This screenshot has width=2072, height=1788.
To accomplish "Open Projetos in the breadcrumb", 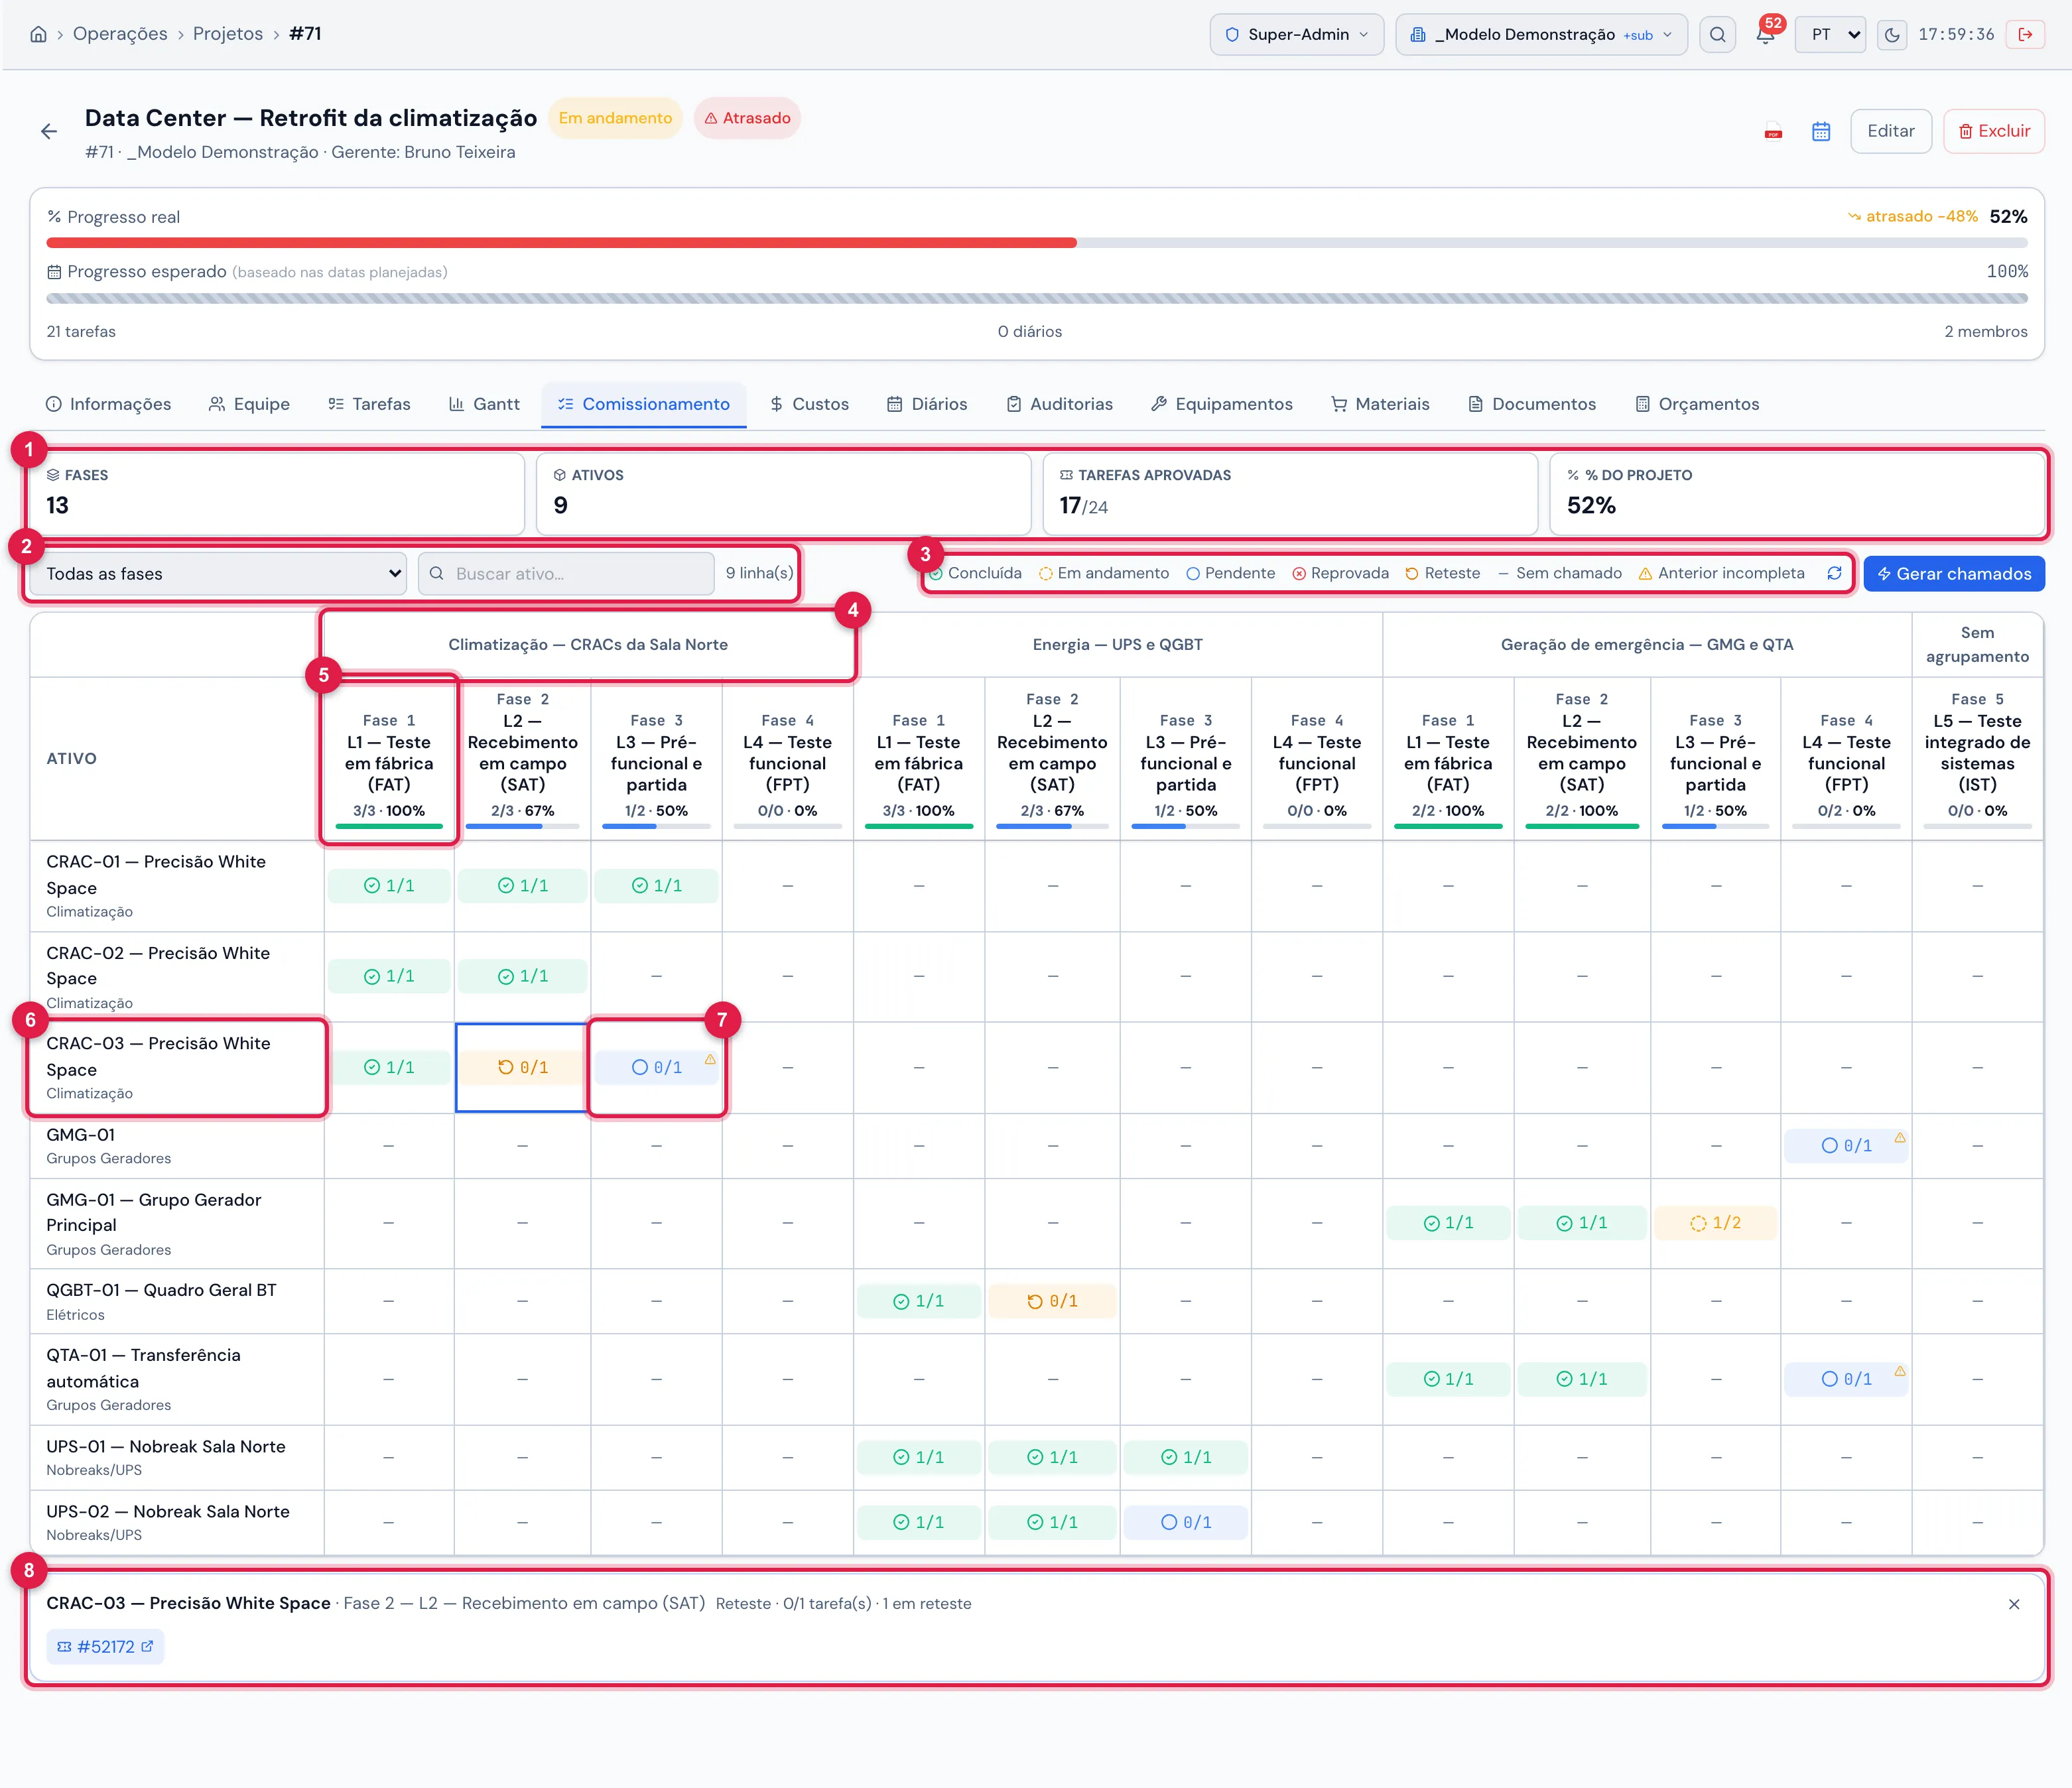I will [228, 34].
